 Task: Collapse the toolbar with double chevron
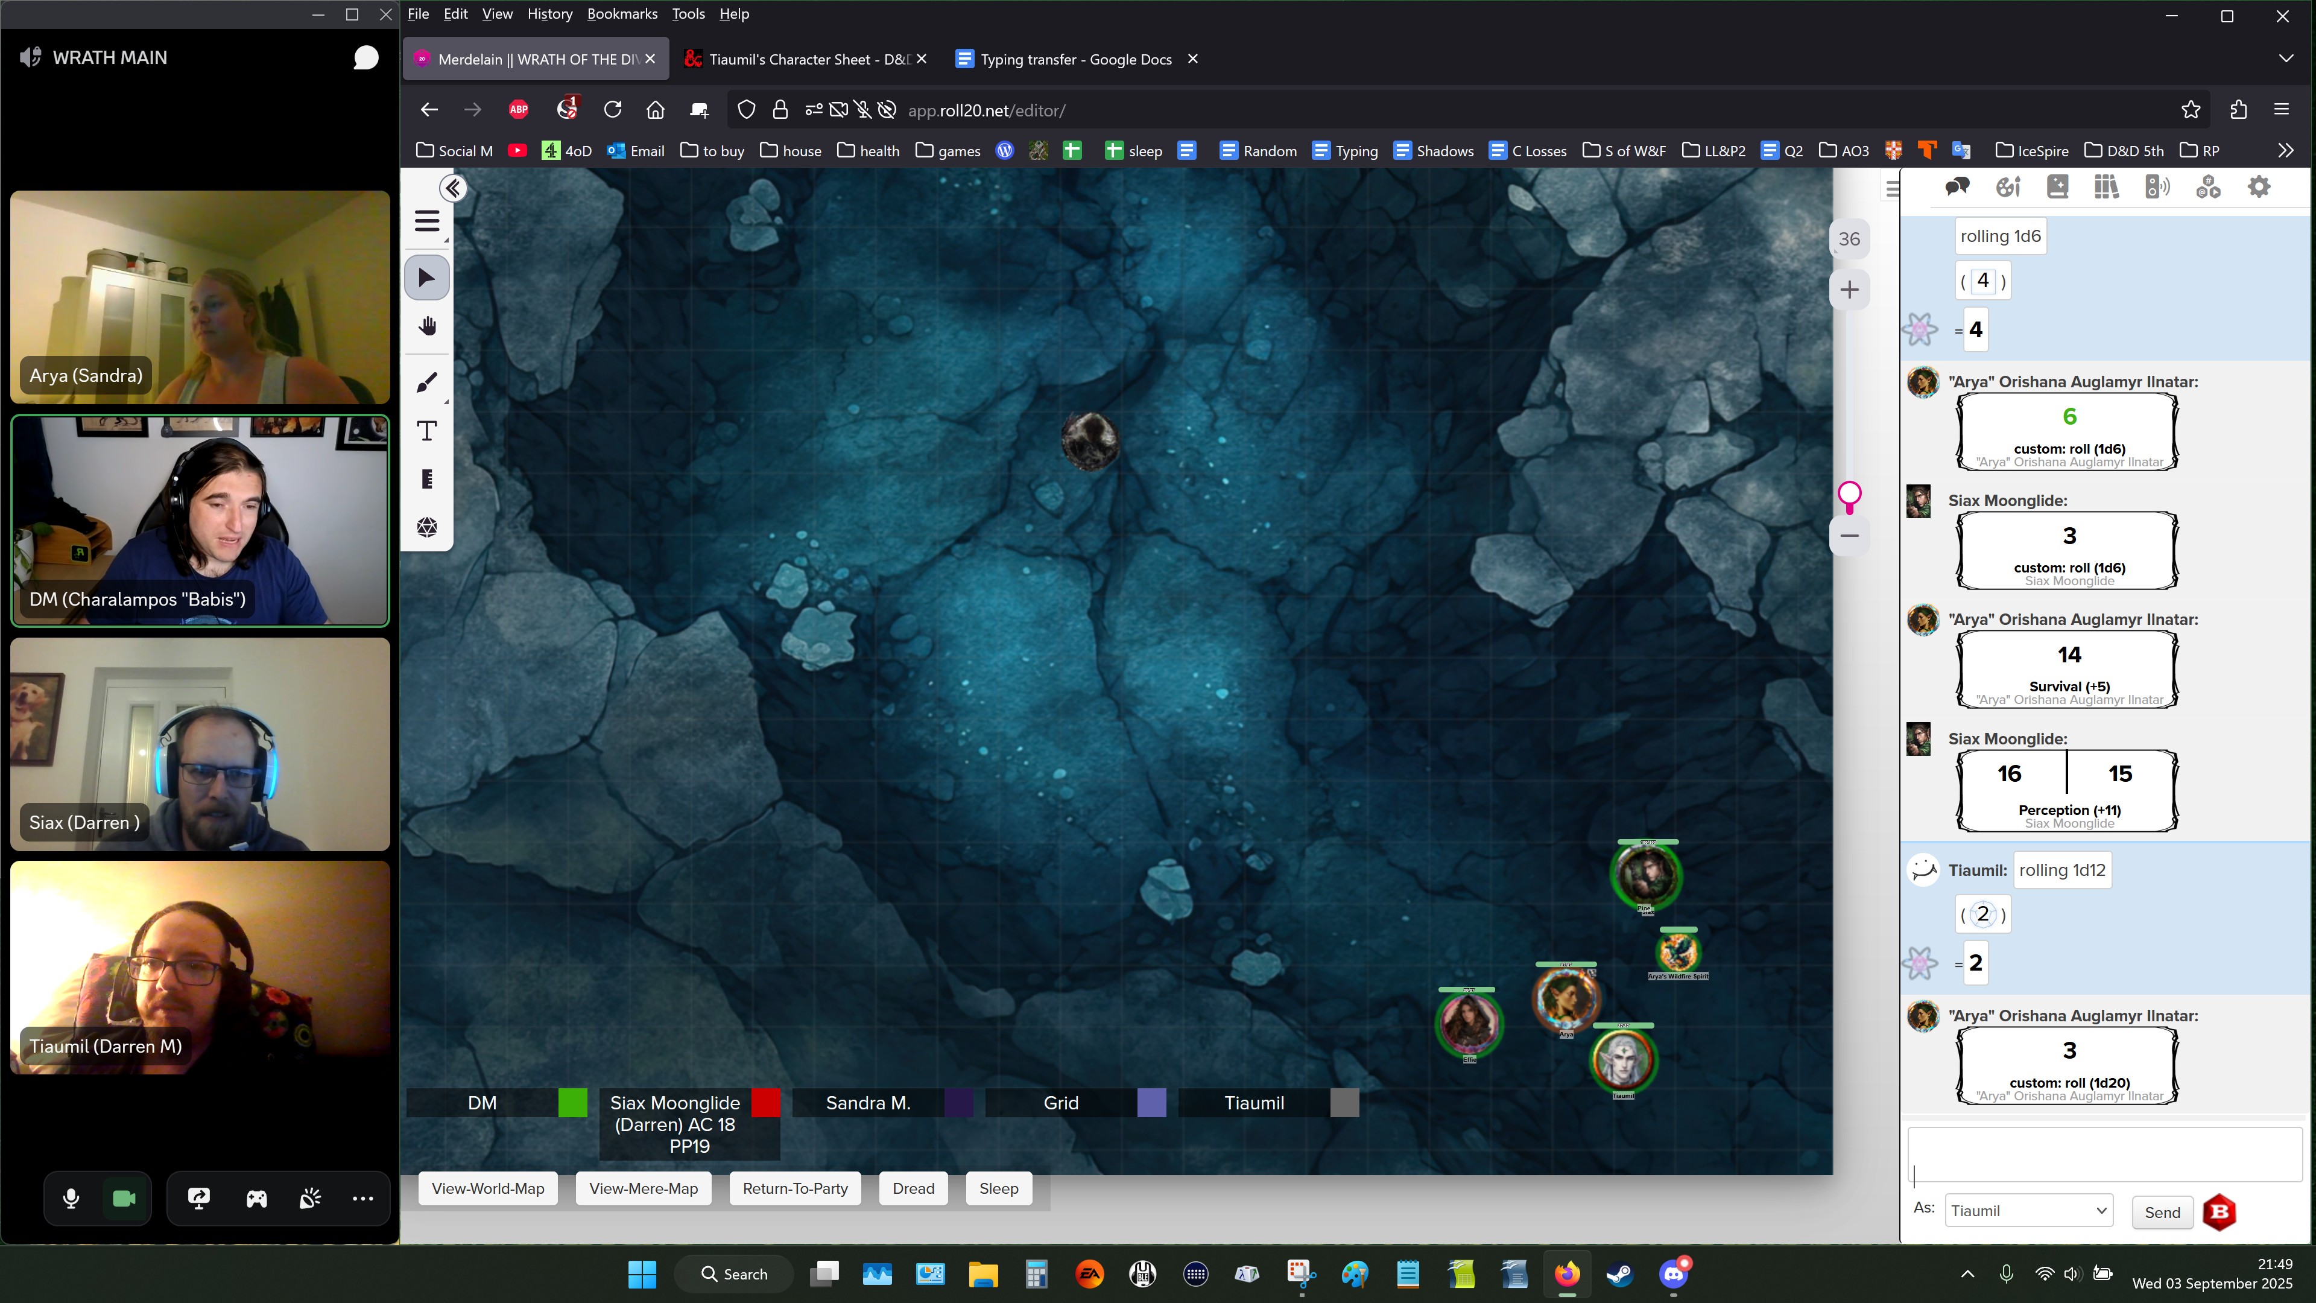(x=452, y=188)
